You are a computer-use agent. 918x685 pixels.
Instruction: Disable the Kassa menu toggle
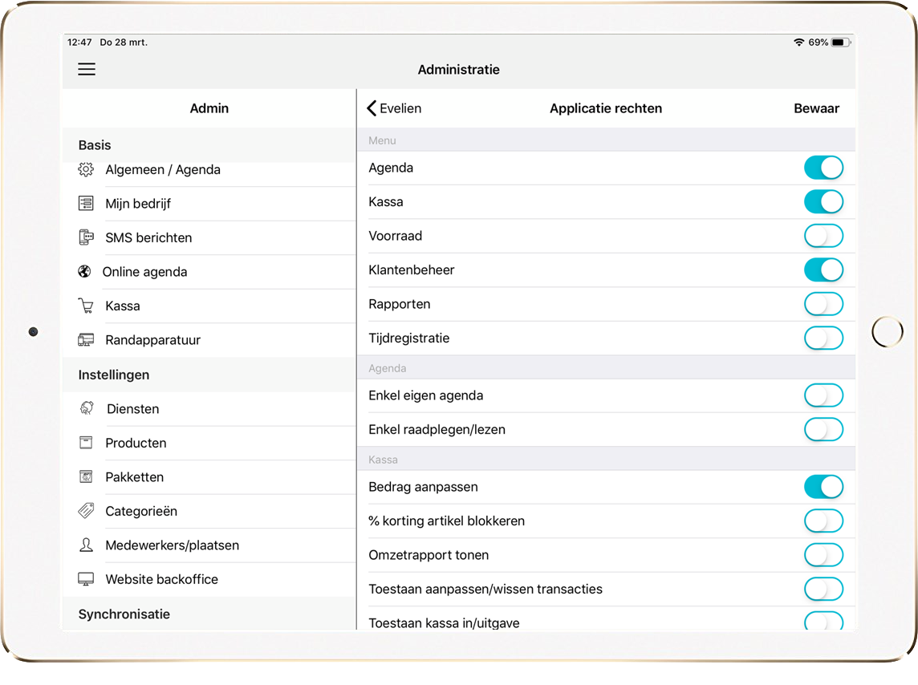823,202
